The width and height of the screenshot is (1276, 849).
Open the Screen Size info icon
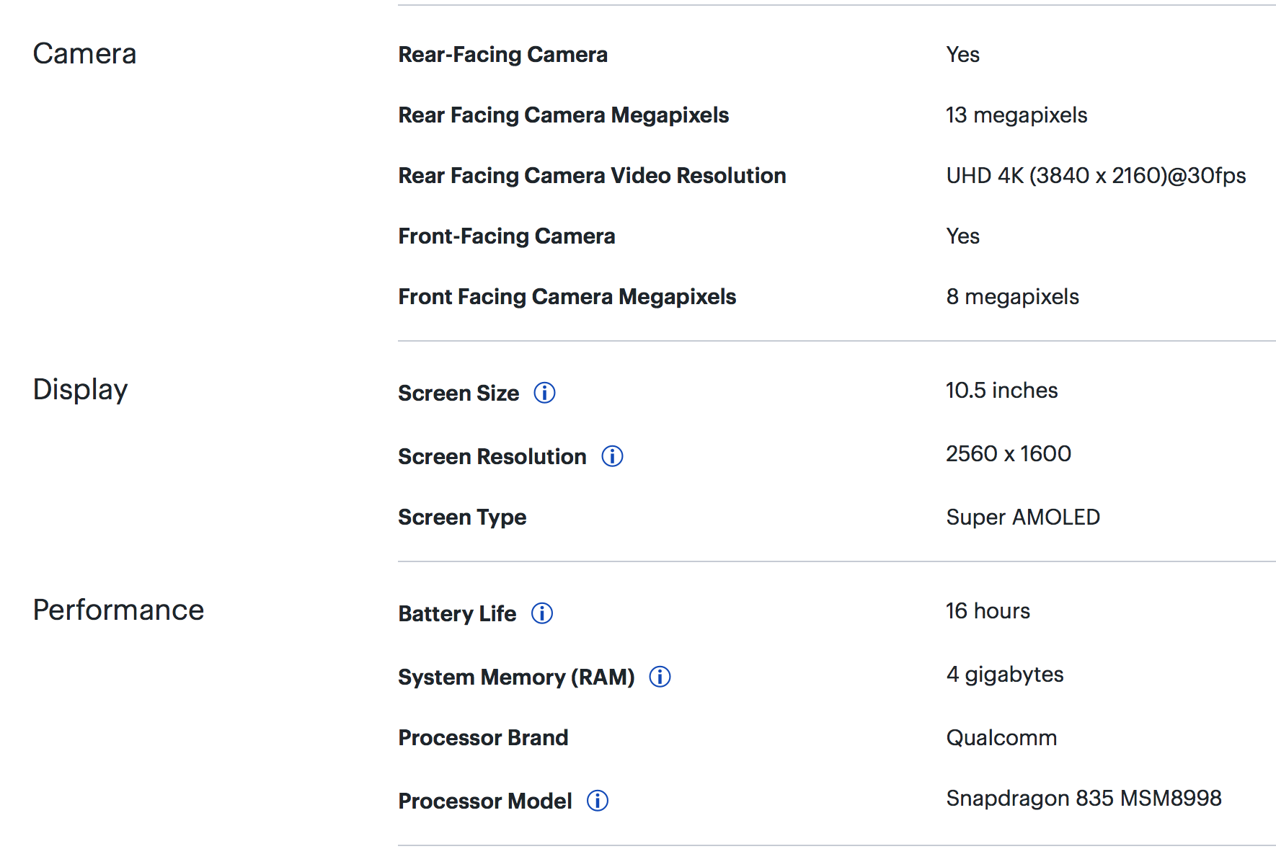544,393
